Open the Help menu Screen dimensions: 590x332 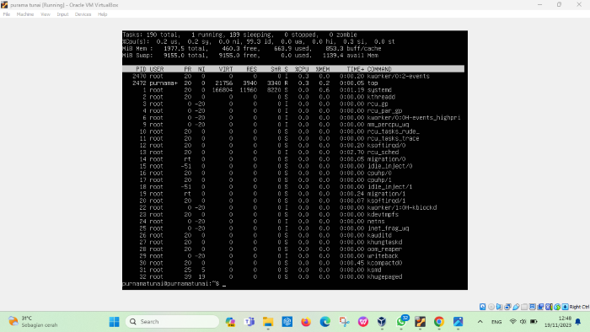click(x=102, y=14)
